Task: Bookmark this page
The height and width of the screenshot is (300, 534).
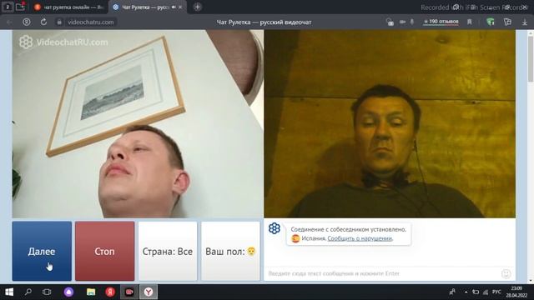Action: [x=470, y=22]
